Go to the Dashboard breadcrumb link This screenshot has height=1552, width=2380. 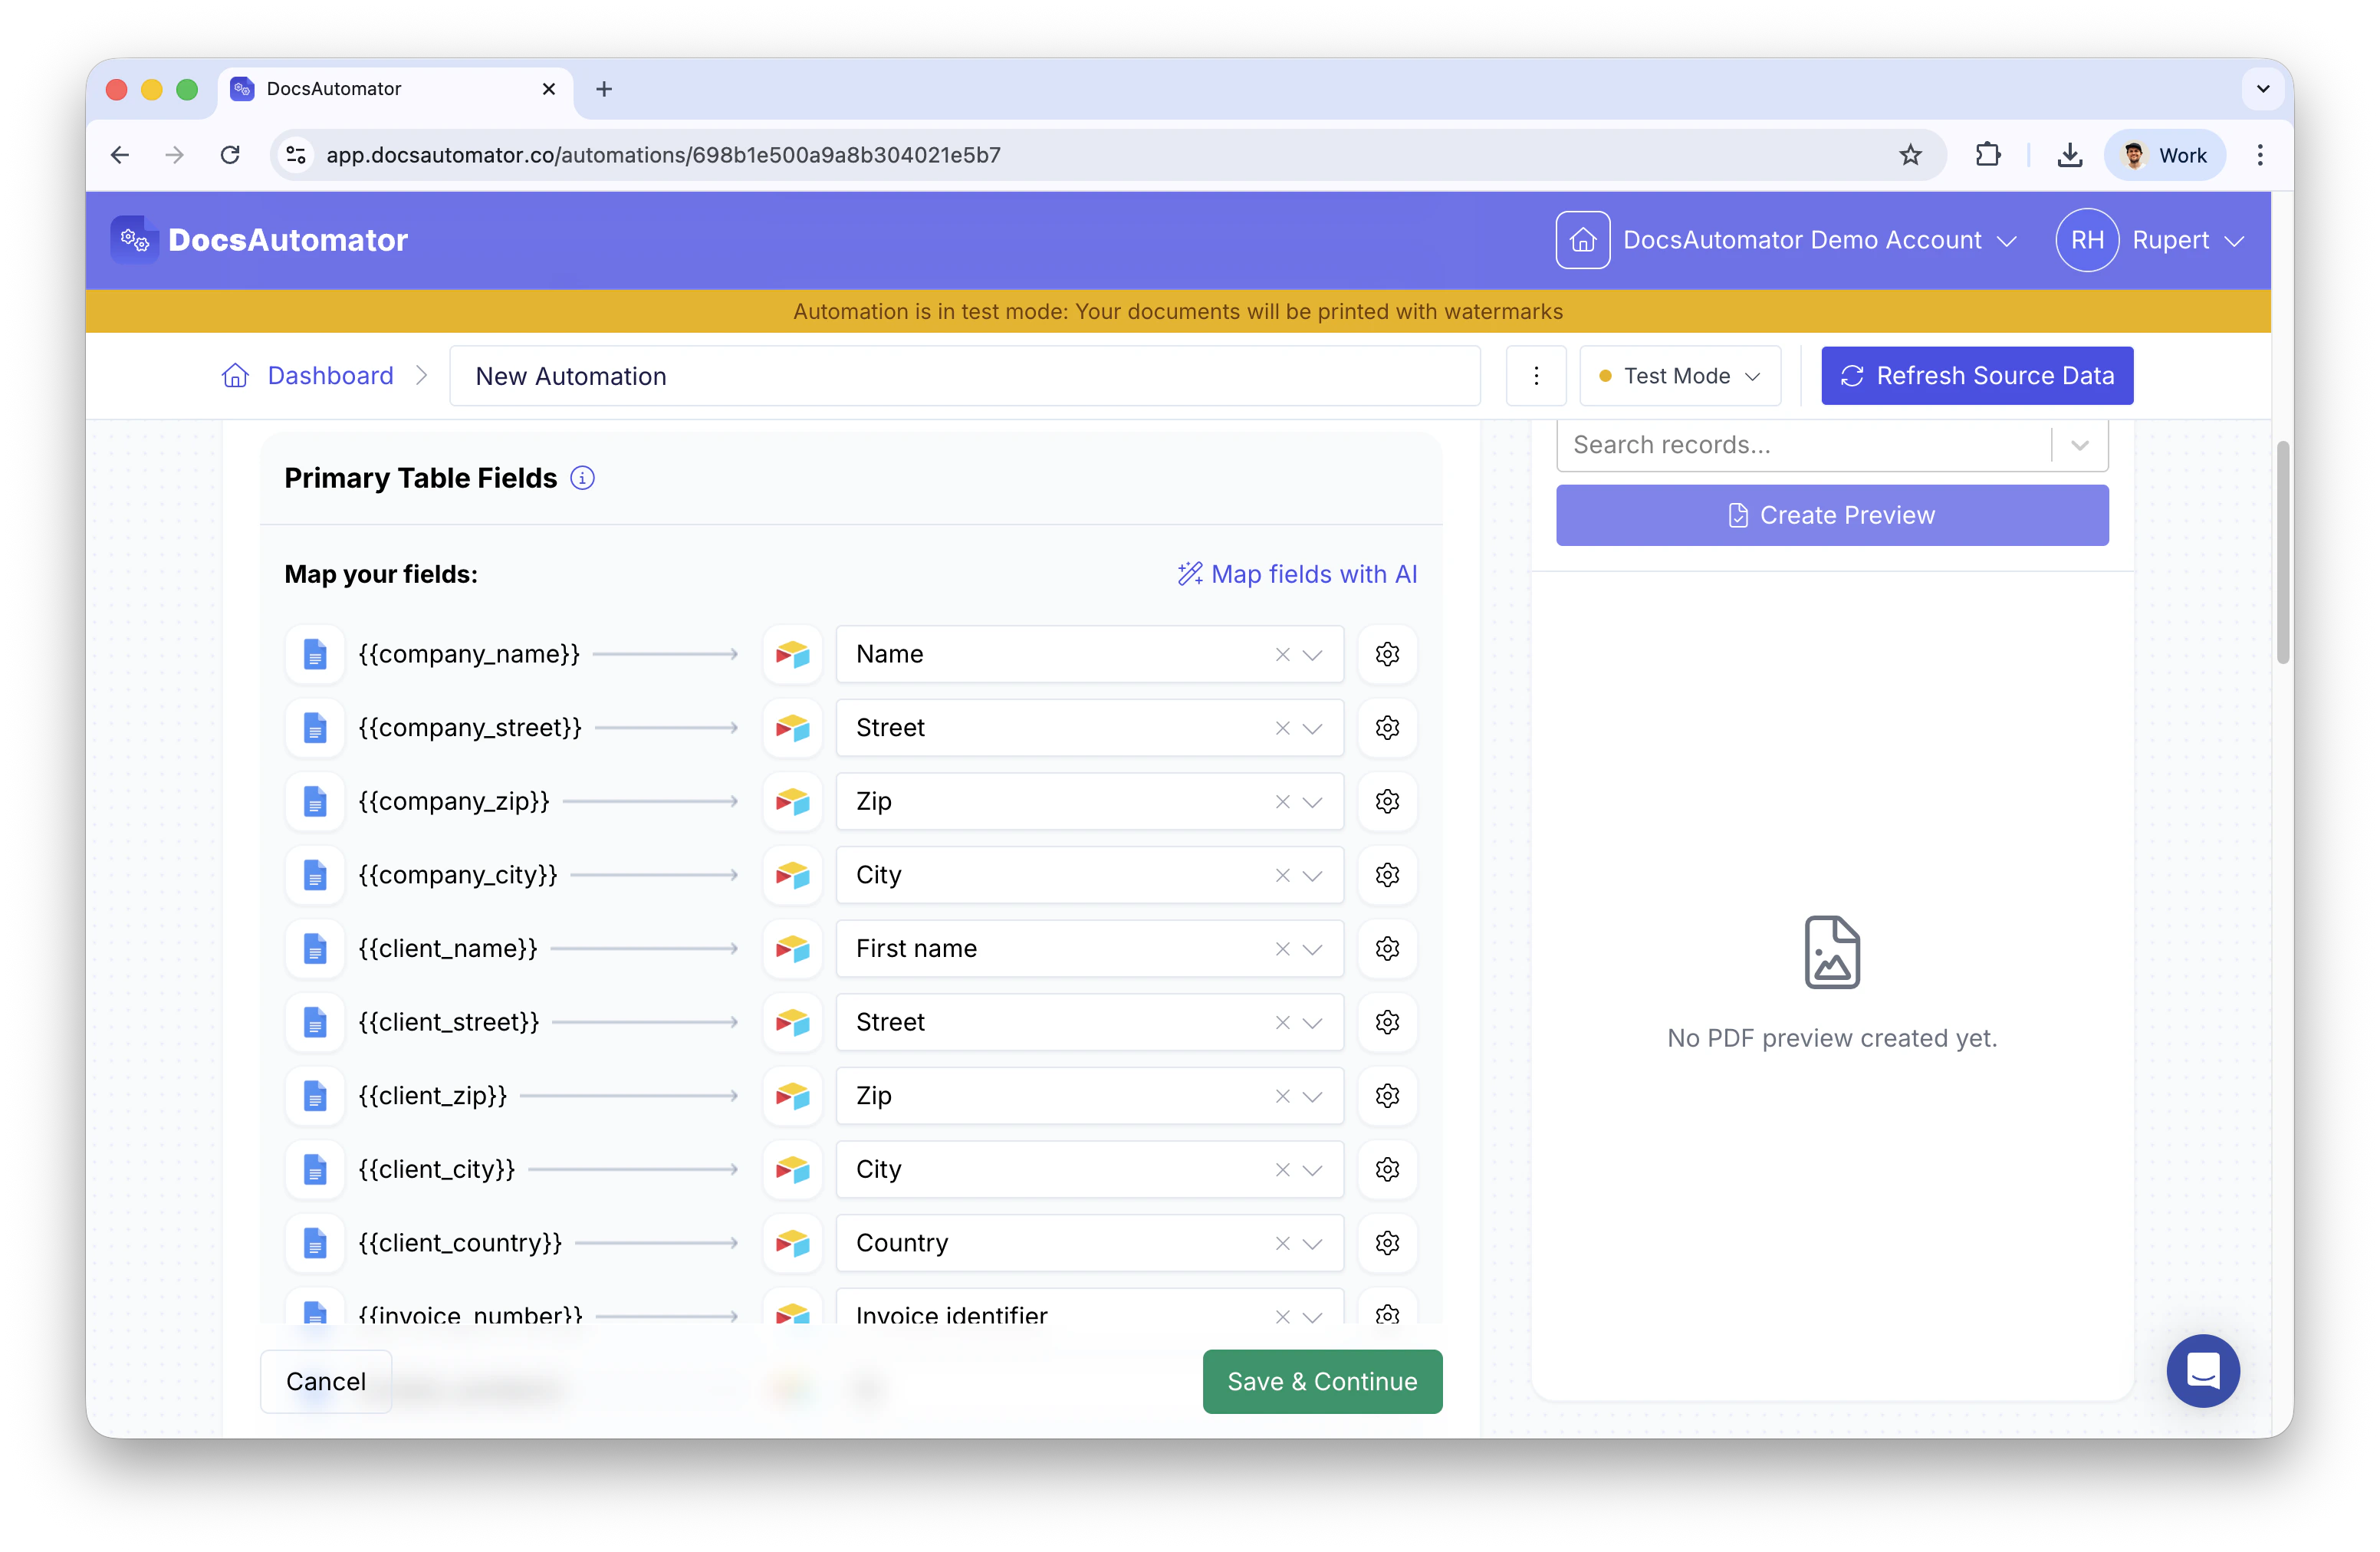330,376
